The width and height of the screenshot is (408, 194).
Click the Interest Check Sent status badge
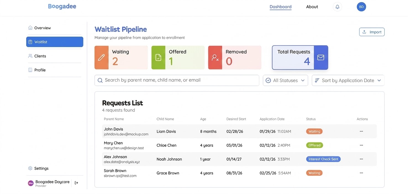tap(323, 159)
